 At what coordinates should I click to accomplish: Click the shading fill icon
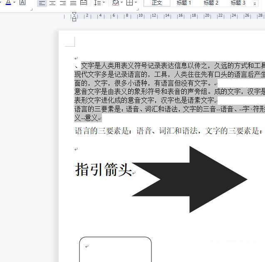click(x=116, y=3)
